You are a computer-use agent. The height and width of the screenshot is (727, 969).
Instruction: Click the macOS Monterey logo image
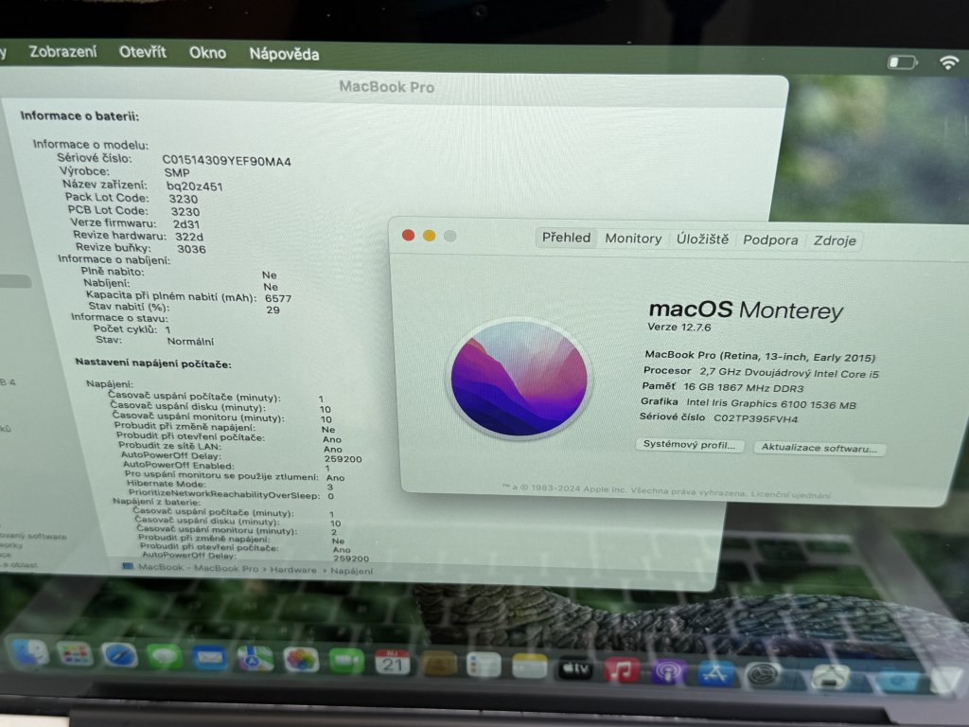519,378
